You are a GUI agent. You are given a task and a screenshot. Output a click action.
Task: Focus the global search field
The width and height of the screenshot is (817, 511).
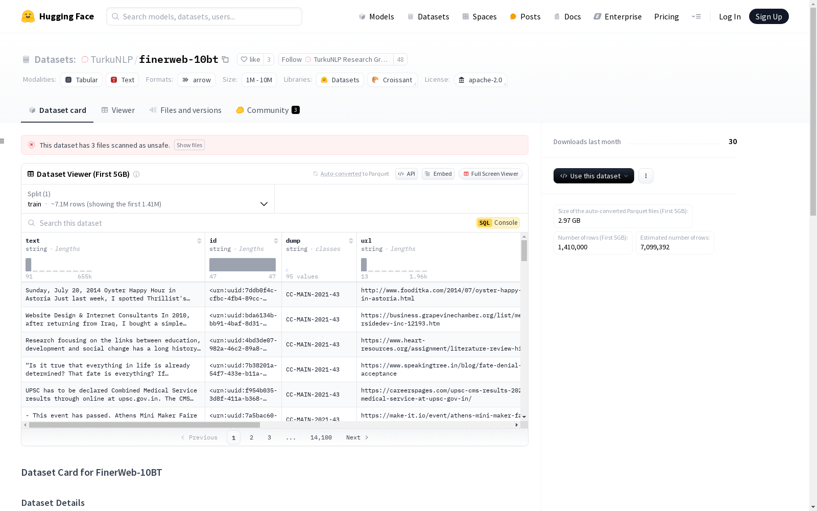[x=204, y=16]
